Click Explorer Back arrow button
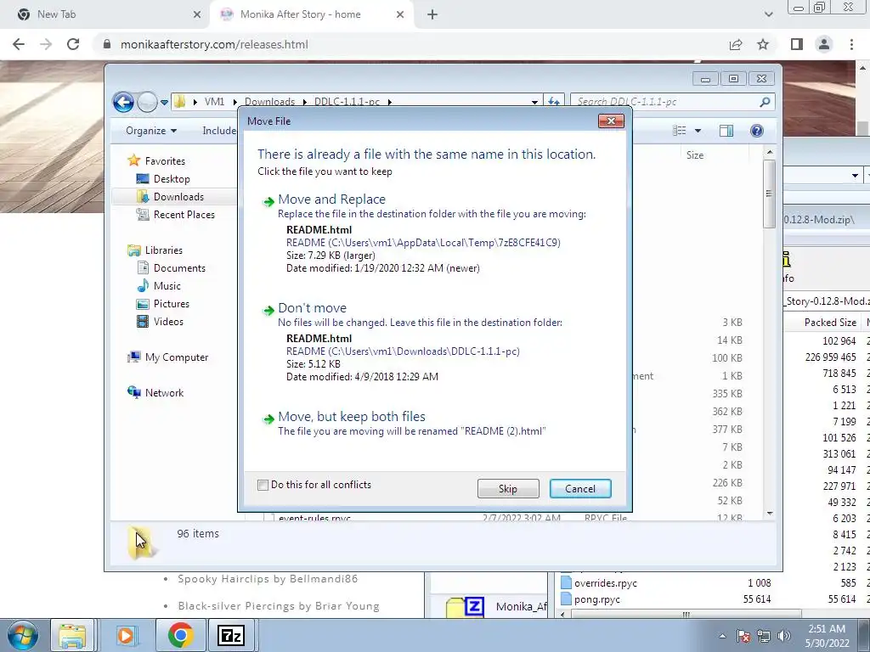 point(123,102)
